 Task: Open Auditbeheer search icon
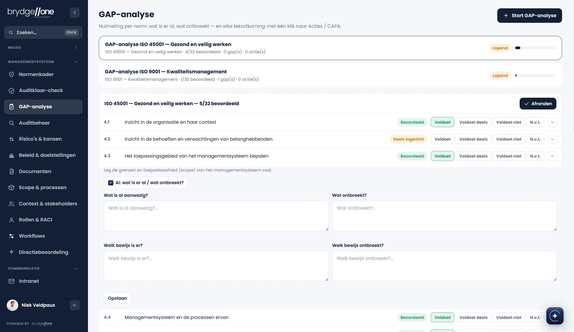(11, 123)
